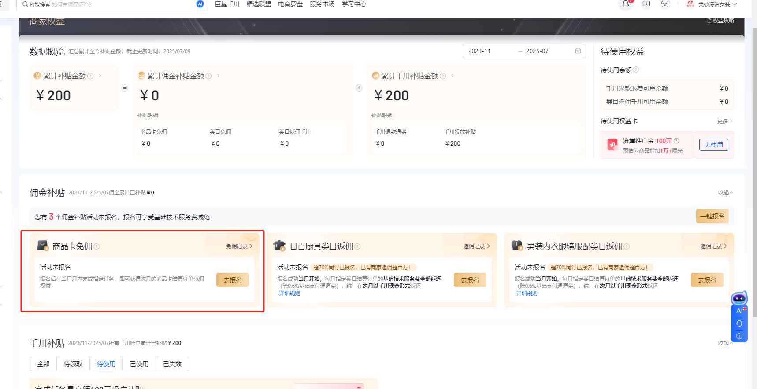This screenshot has width=757, height=389.
Task: Show help for 累计补贴金额
Action: point(90,76)
